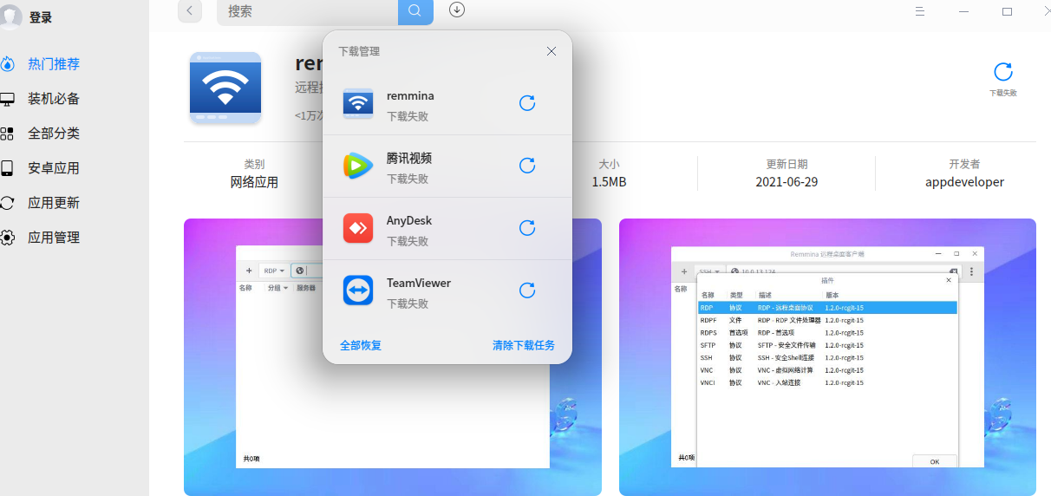Go back with the arrow button
This screenshot has height=496, width=1051.
(190, 11)
